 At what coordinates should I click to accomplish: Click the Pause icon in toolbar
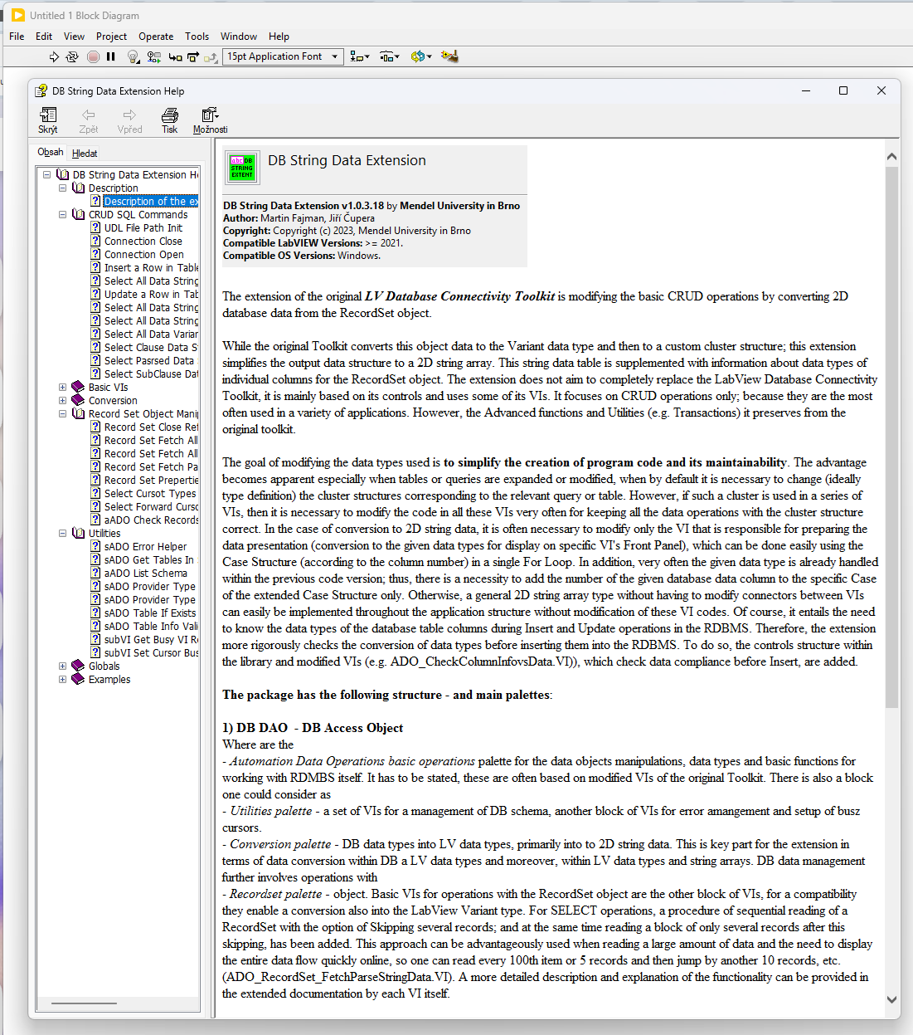111,56
